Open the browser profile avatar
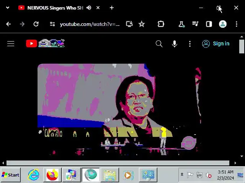 [223, 24]
